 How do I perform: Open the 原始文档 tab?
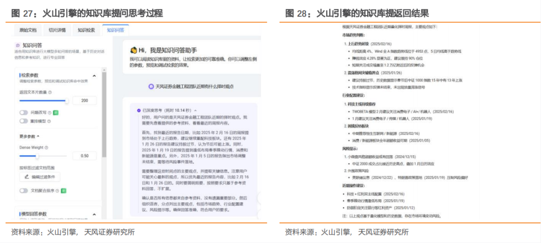(x=28, y=30)
